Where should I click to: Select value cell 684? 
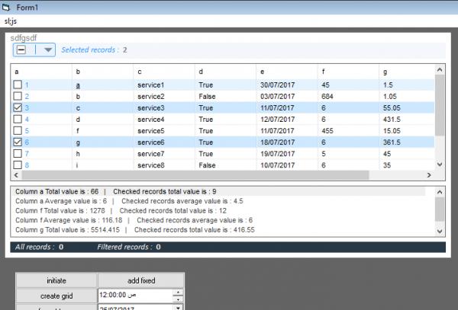327,97
